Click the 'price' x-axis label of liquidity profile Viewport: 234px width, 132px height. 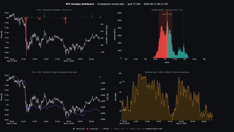tap(167, 62)
